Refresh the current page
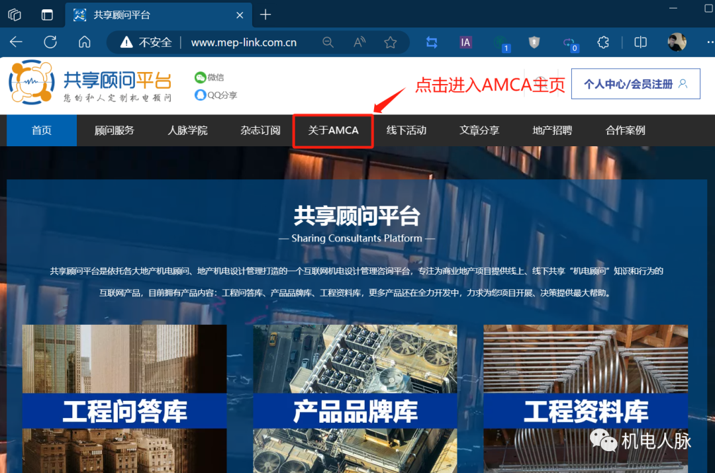Screen dimensions: 715x473 (50, 42)
